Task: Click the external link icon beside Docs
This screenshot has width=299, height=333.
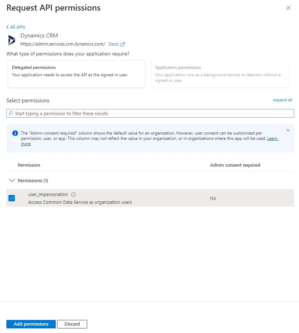Action: coord(123,44)
